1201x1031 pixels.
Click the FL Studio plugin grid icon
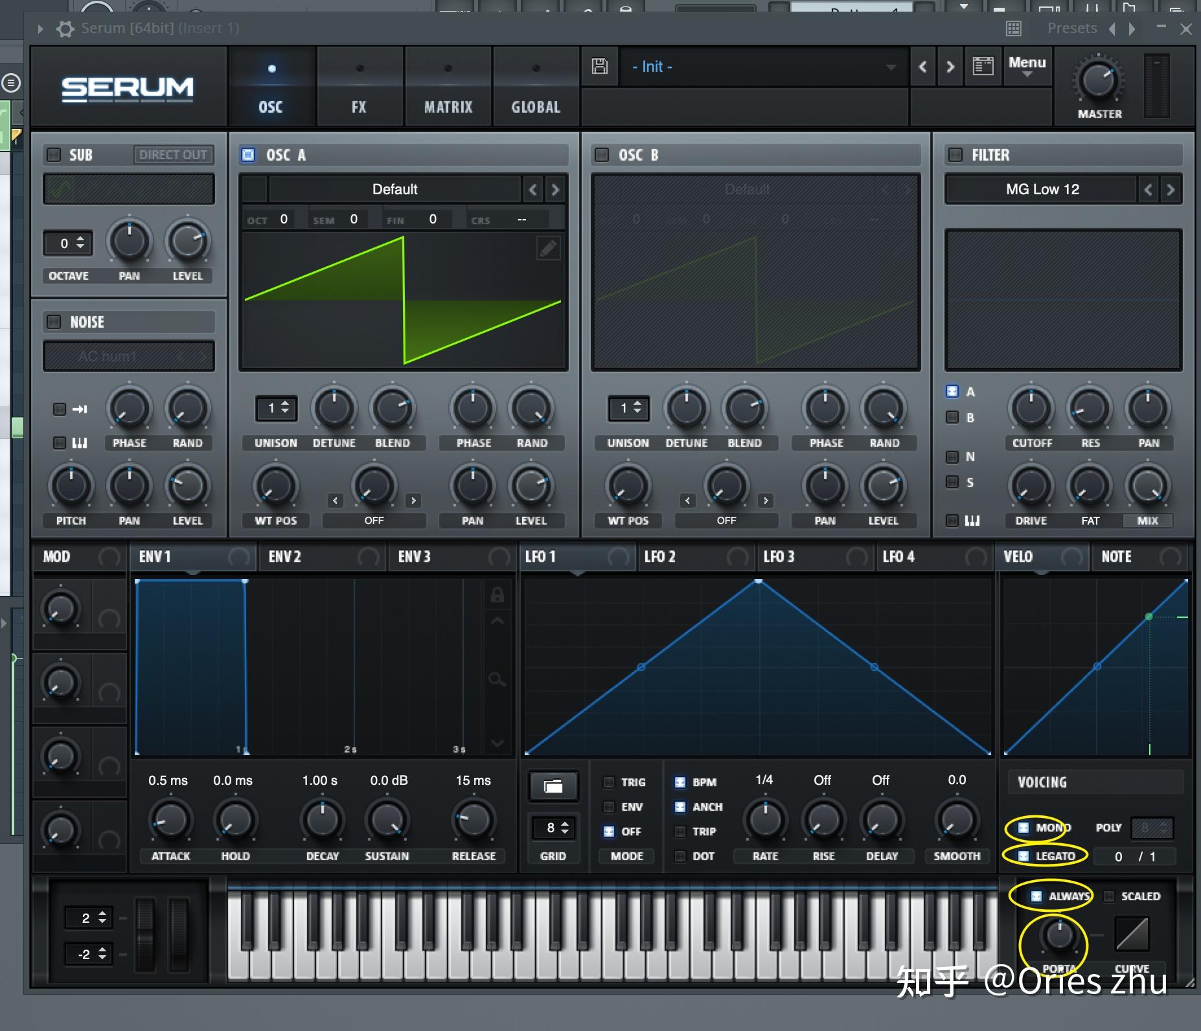point(1014,28)
